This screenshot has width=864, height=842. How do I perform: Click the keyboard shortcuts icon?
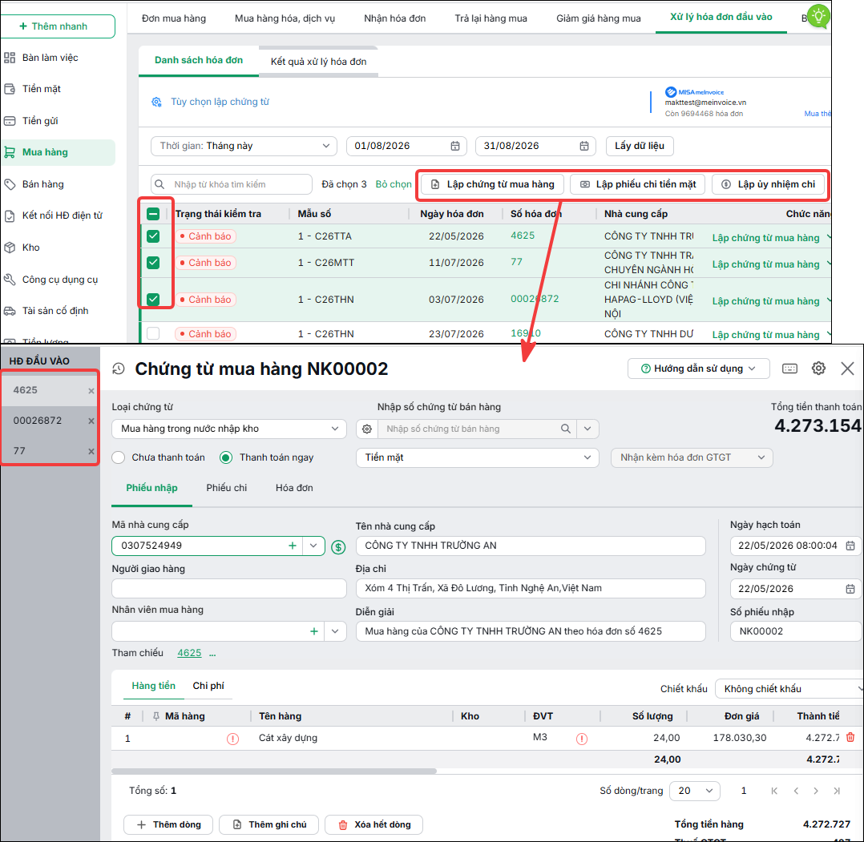pyautogui.click(x=789, y=369)
